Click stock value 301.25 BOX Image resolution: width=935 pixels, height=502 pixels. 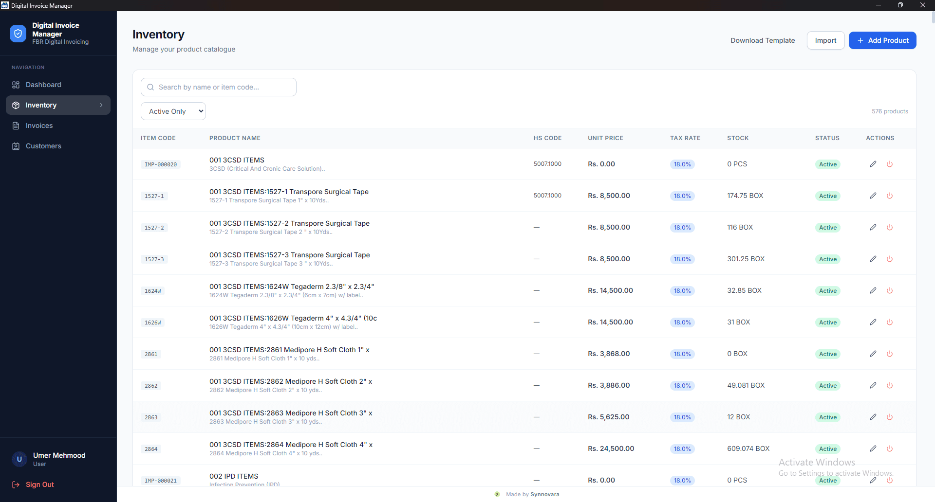pos(746,259)
